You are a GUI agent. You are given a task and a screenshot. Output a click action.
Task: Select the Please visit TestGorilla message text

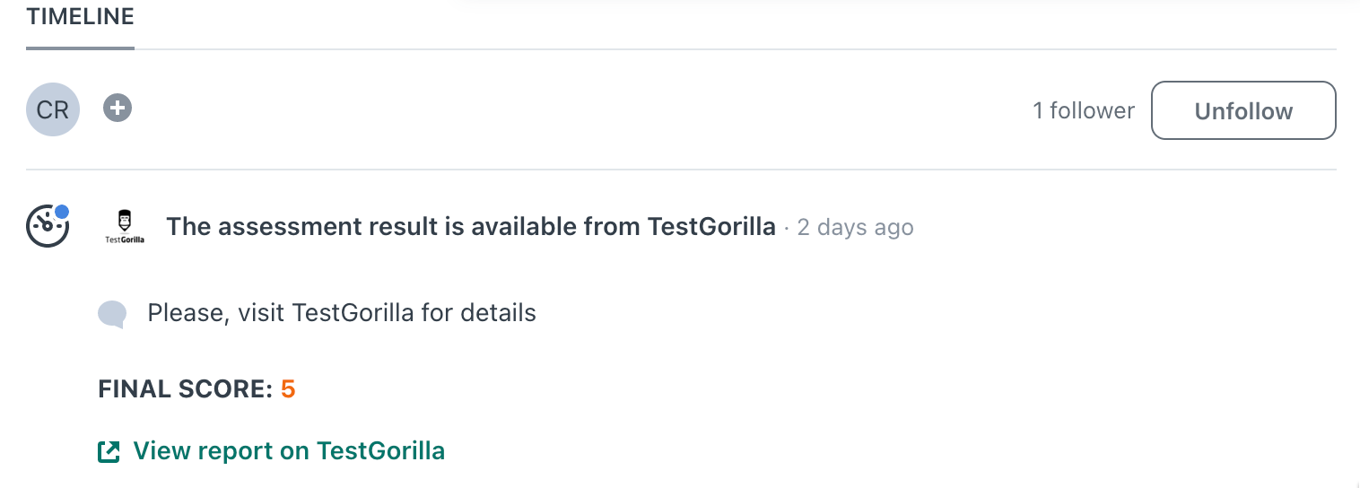[x=342, y=313]
